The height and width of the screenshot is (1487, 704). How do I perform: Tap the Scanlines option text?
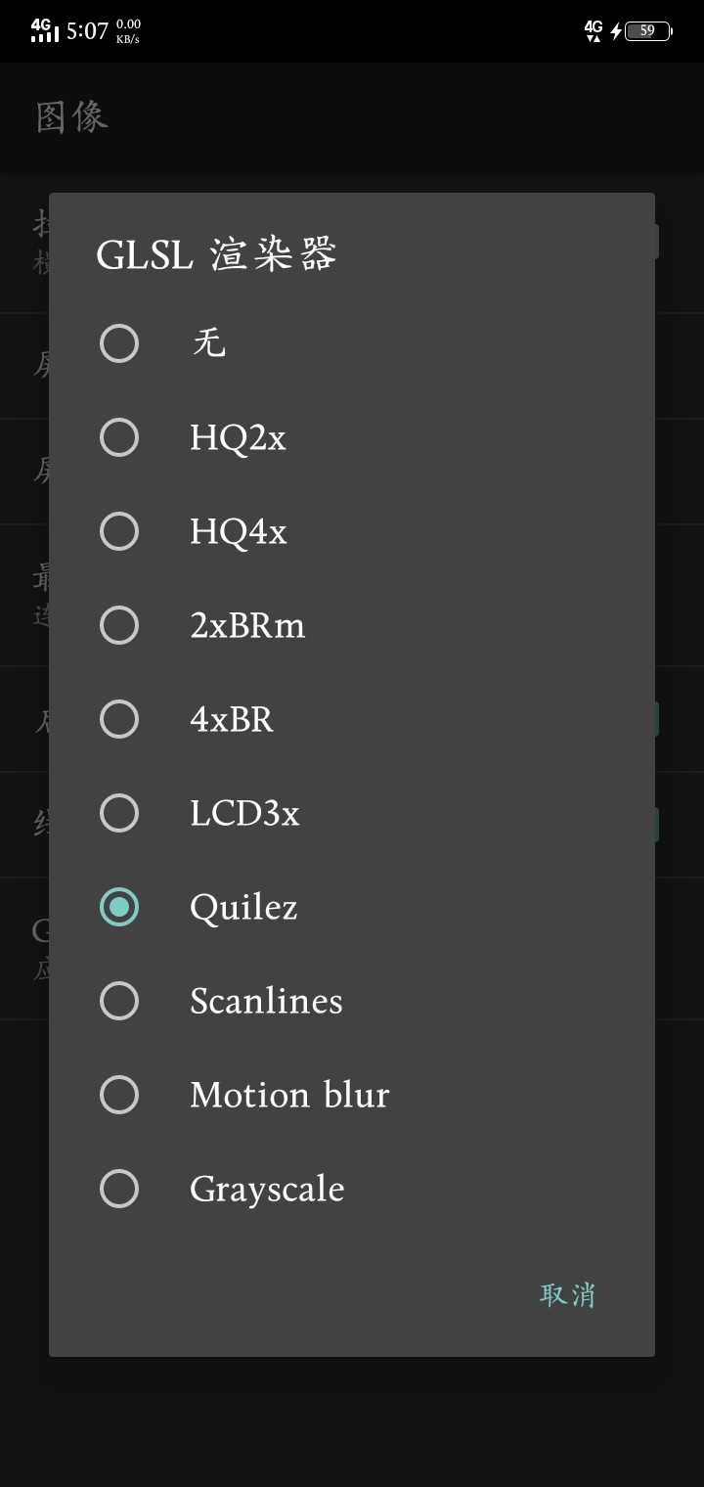click(x=266, y=1001)
